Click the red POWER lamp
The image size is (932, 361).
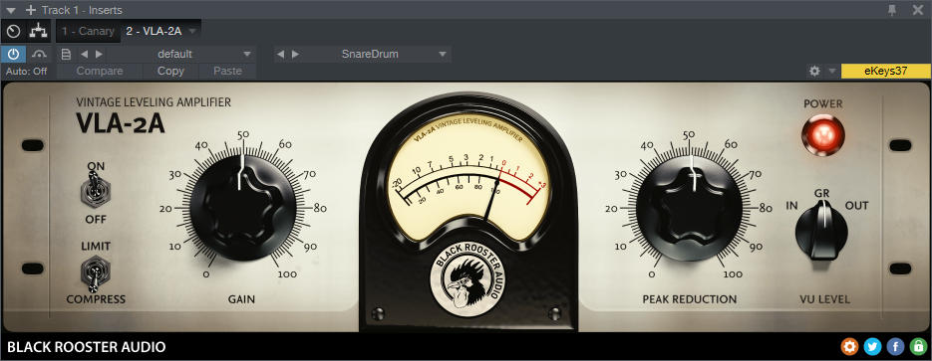[x=822, y=135]
